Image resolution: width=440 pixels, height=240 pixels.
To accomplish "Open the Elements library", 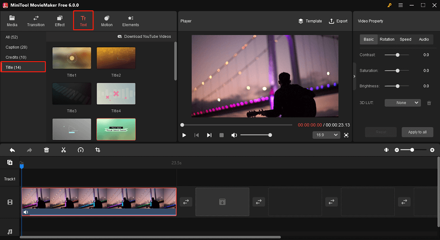I will tap(130, 21).
